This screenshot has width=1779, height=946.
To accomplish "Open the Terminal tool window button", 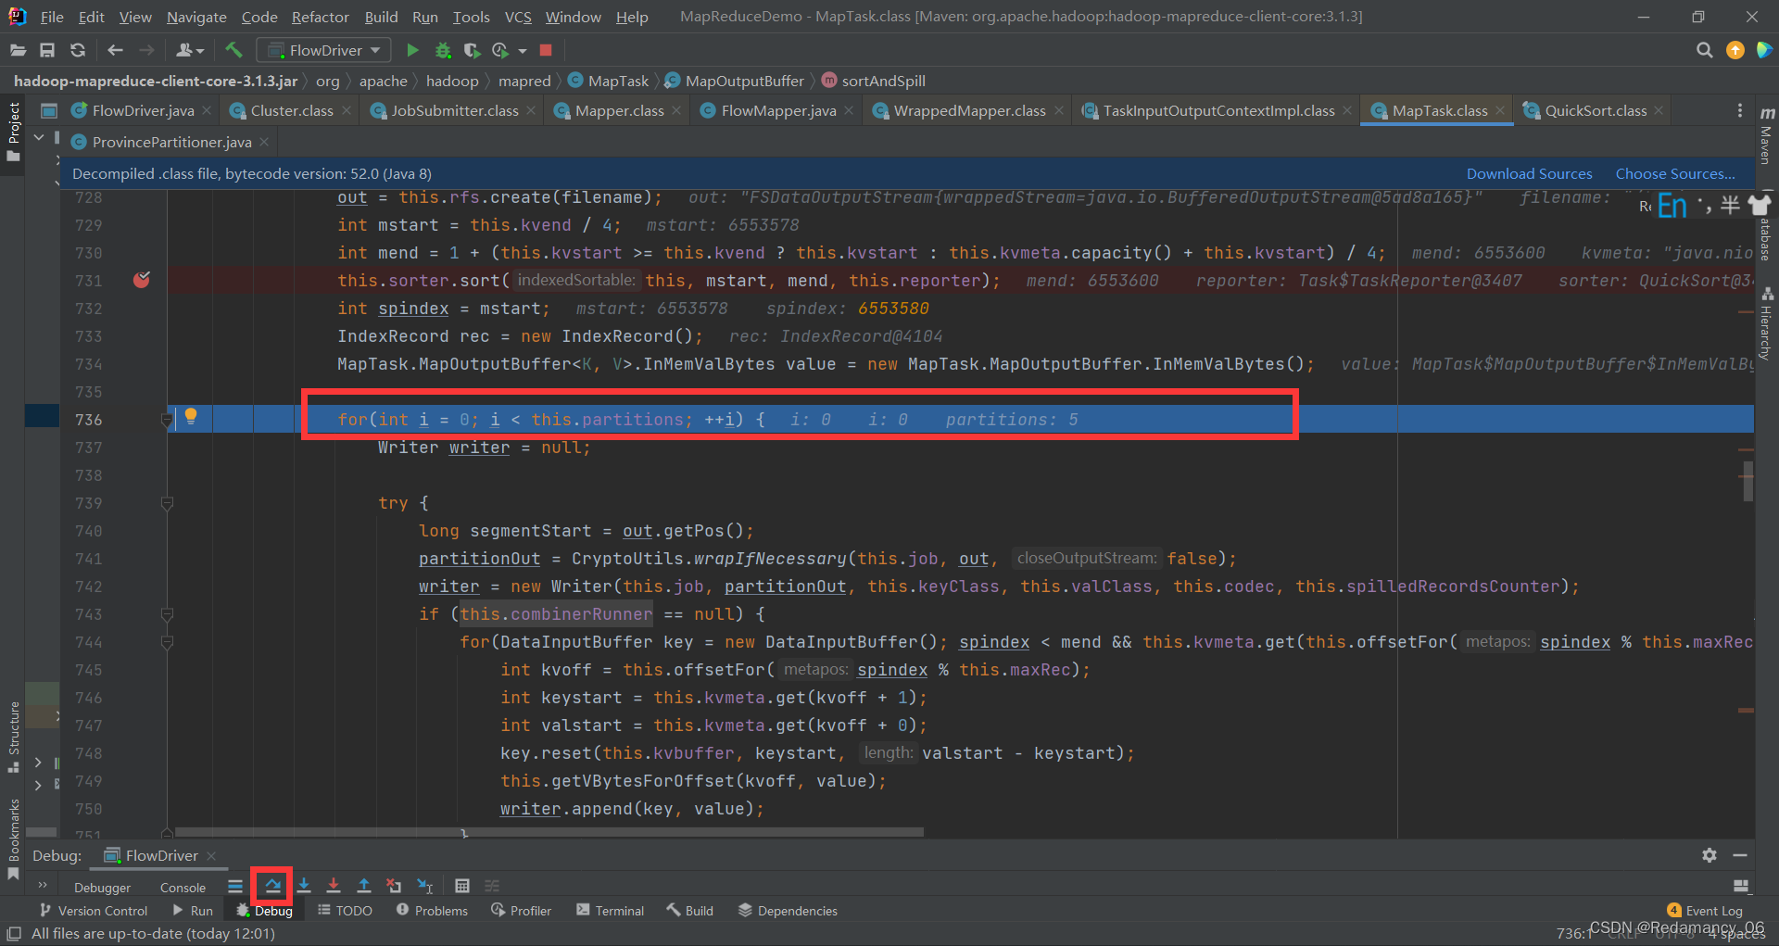I will [610, 911].
